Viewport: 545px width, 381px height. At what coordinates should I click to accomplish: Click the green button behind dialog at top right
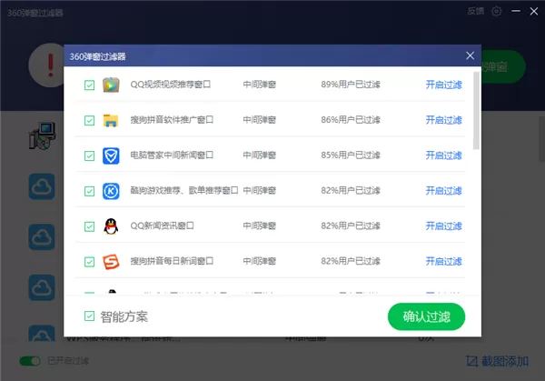(503, 66)
